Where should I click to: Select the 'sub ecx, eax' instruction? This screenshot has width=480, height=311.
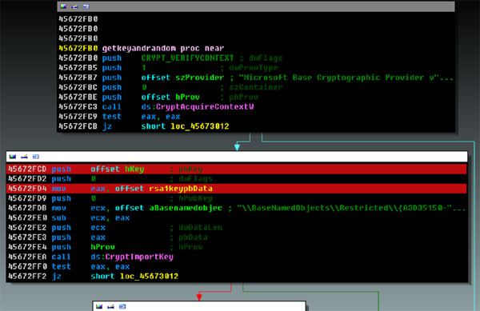click(90, 218)
